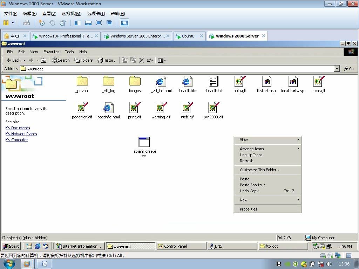Switch to DNS taskbar window
The image size is (359, 269).
click(x=232, y=246)
